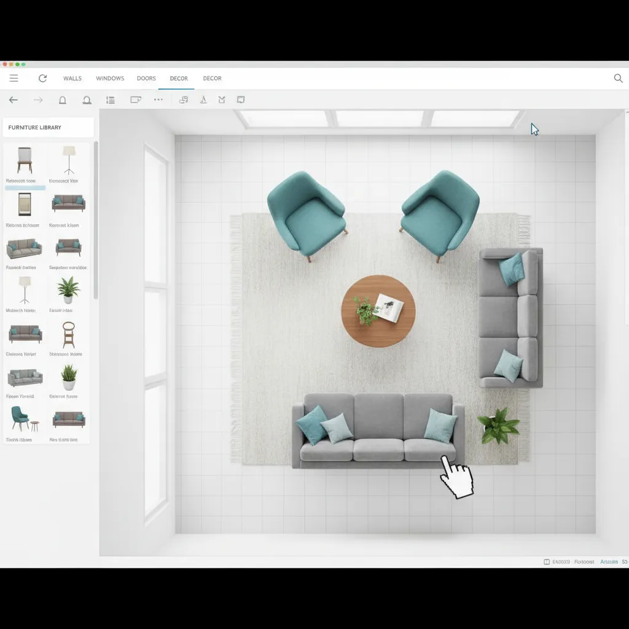Switch to the WALLS tab
This screenshot has width=629, height=629.
(x=72, y=78)
